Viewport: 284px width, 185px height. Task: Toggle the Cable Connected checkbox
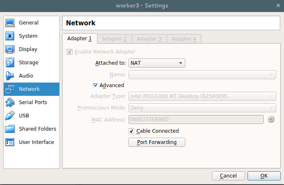point(131,131)
